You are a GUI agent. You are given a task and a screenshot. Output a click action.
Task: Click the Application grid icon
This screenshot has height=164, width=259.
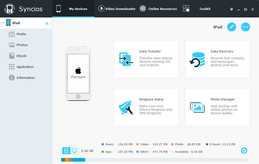[x=11, y=67]
